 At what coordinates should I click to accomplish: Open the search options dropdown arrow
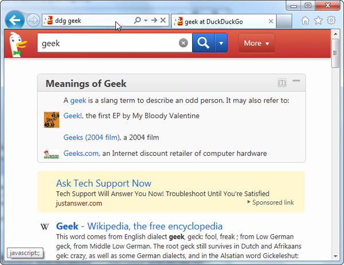[x=221, y=43]
